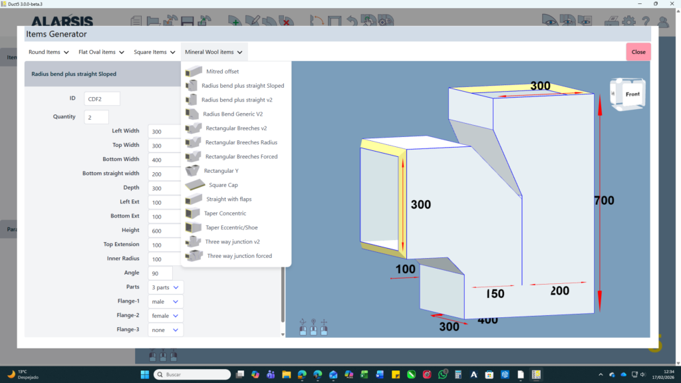Choose the Rectangular Y fitting

(221, 171)
